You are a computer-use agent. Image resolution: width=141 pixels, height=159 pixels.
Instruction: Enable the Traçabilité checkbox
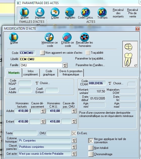(x=88, y=53)
